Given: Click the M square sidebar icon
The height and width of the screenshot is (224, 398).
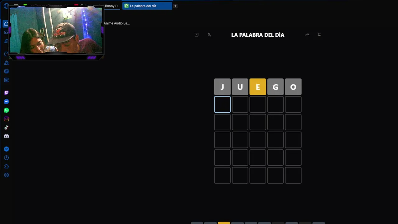Looking at the screenshot, I should tap(6, 80).
